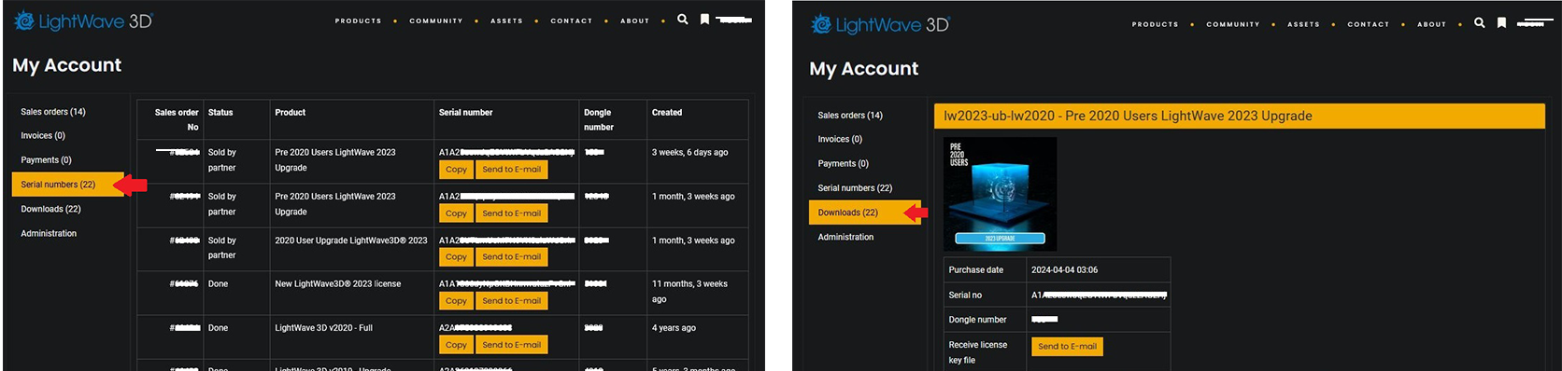Send to E-mail for LightWave 3D v2020 Full
Viewport: 1562px width, 371px height.
click(512, 345)
